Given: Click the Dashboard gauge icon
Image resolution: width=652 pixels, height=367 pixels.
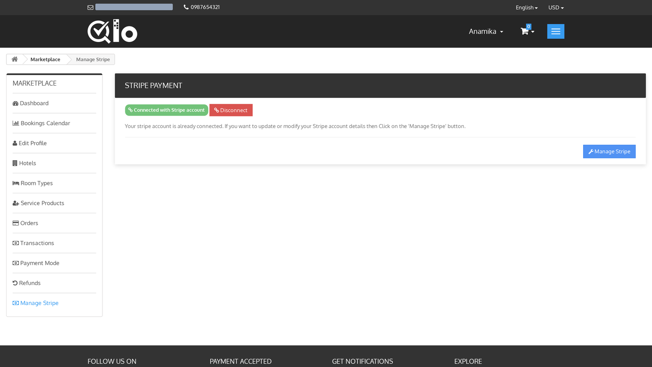Looking at the screenshot, I should pyautogui.click(x=15, y=103).
